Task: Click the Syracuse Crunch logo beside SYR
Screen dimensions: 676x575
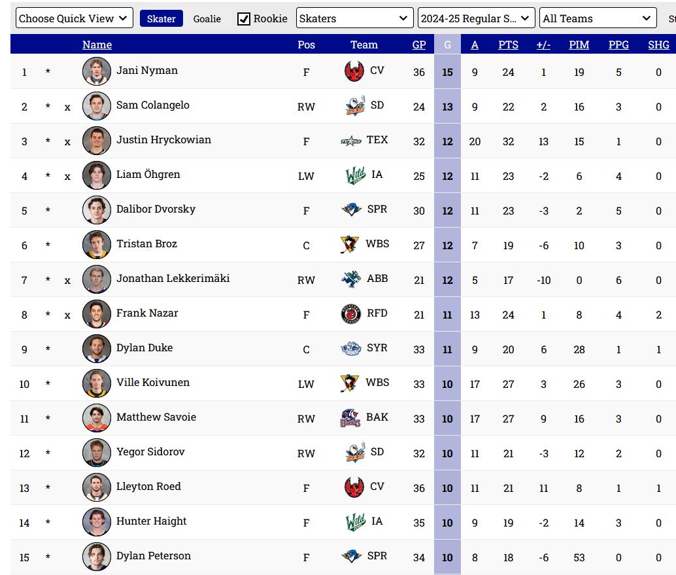Action: 351,349
